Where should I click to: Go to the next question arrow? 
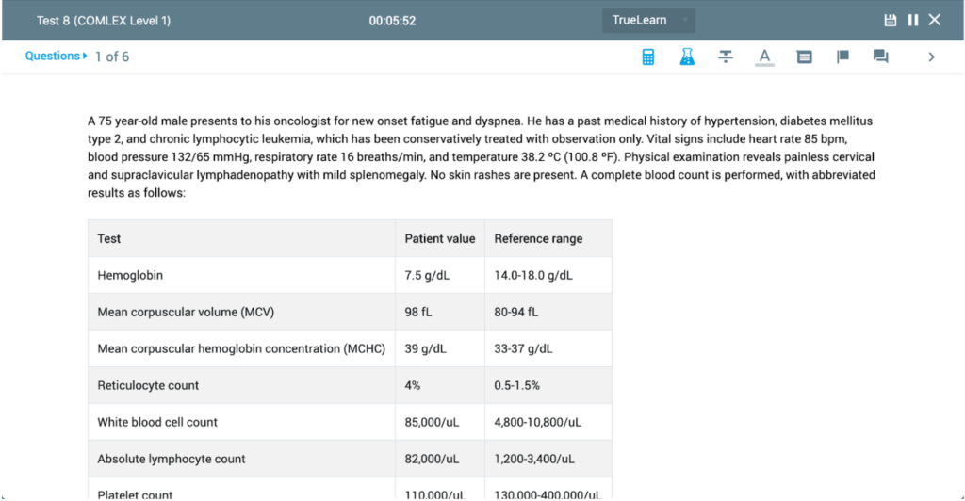click(931, 57)
